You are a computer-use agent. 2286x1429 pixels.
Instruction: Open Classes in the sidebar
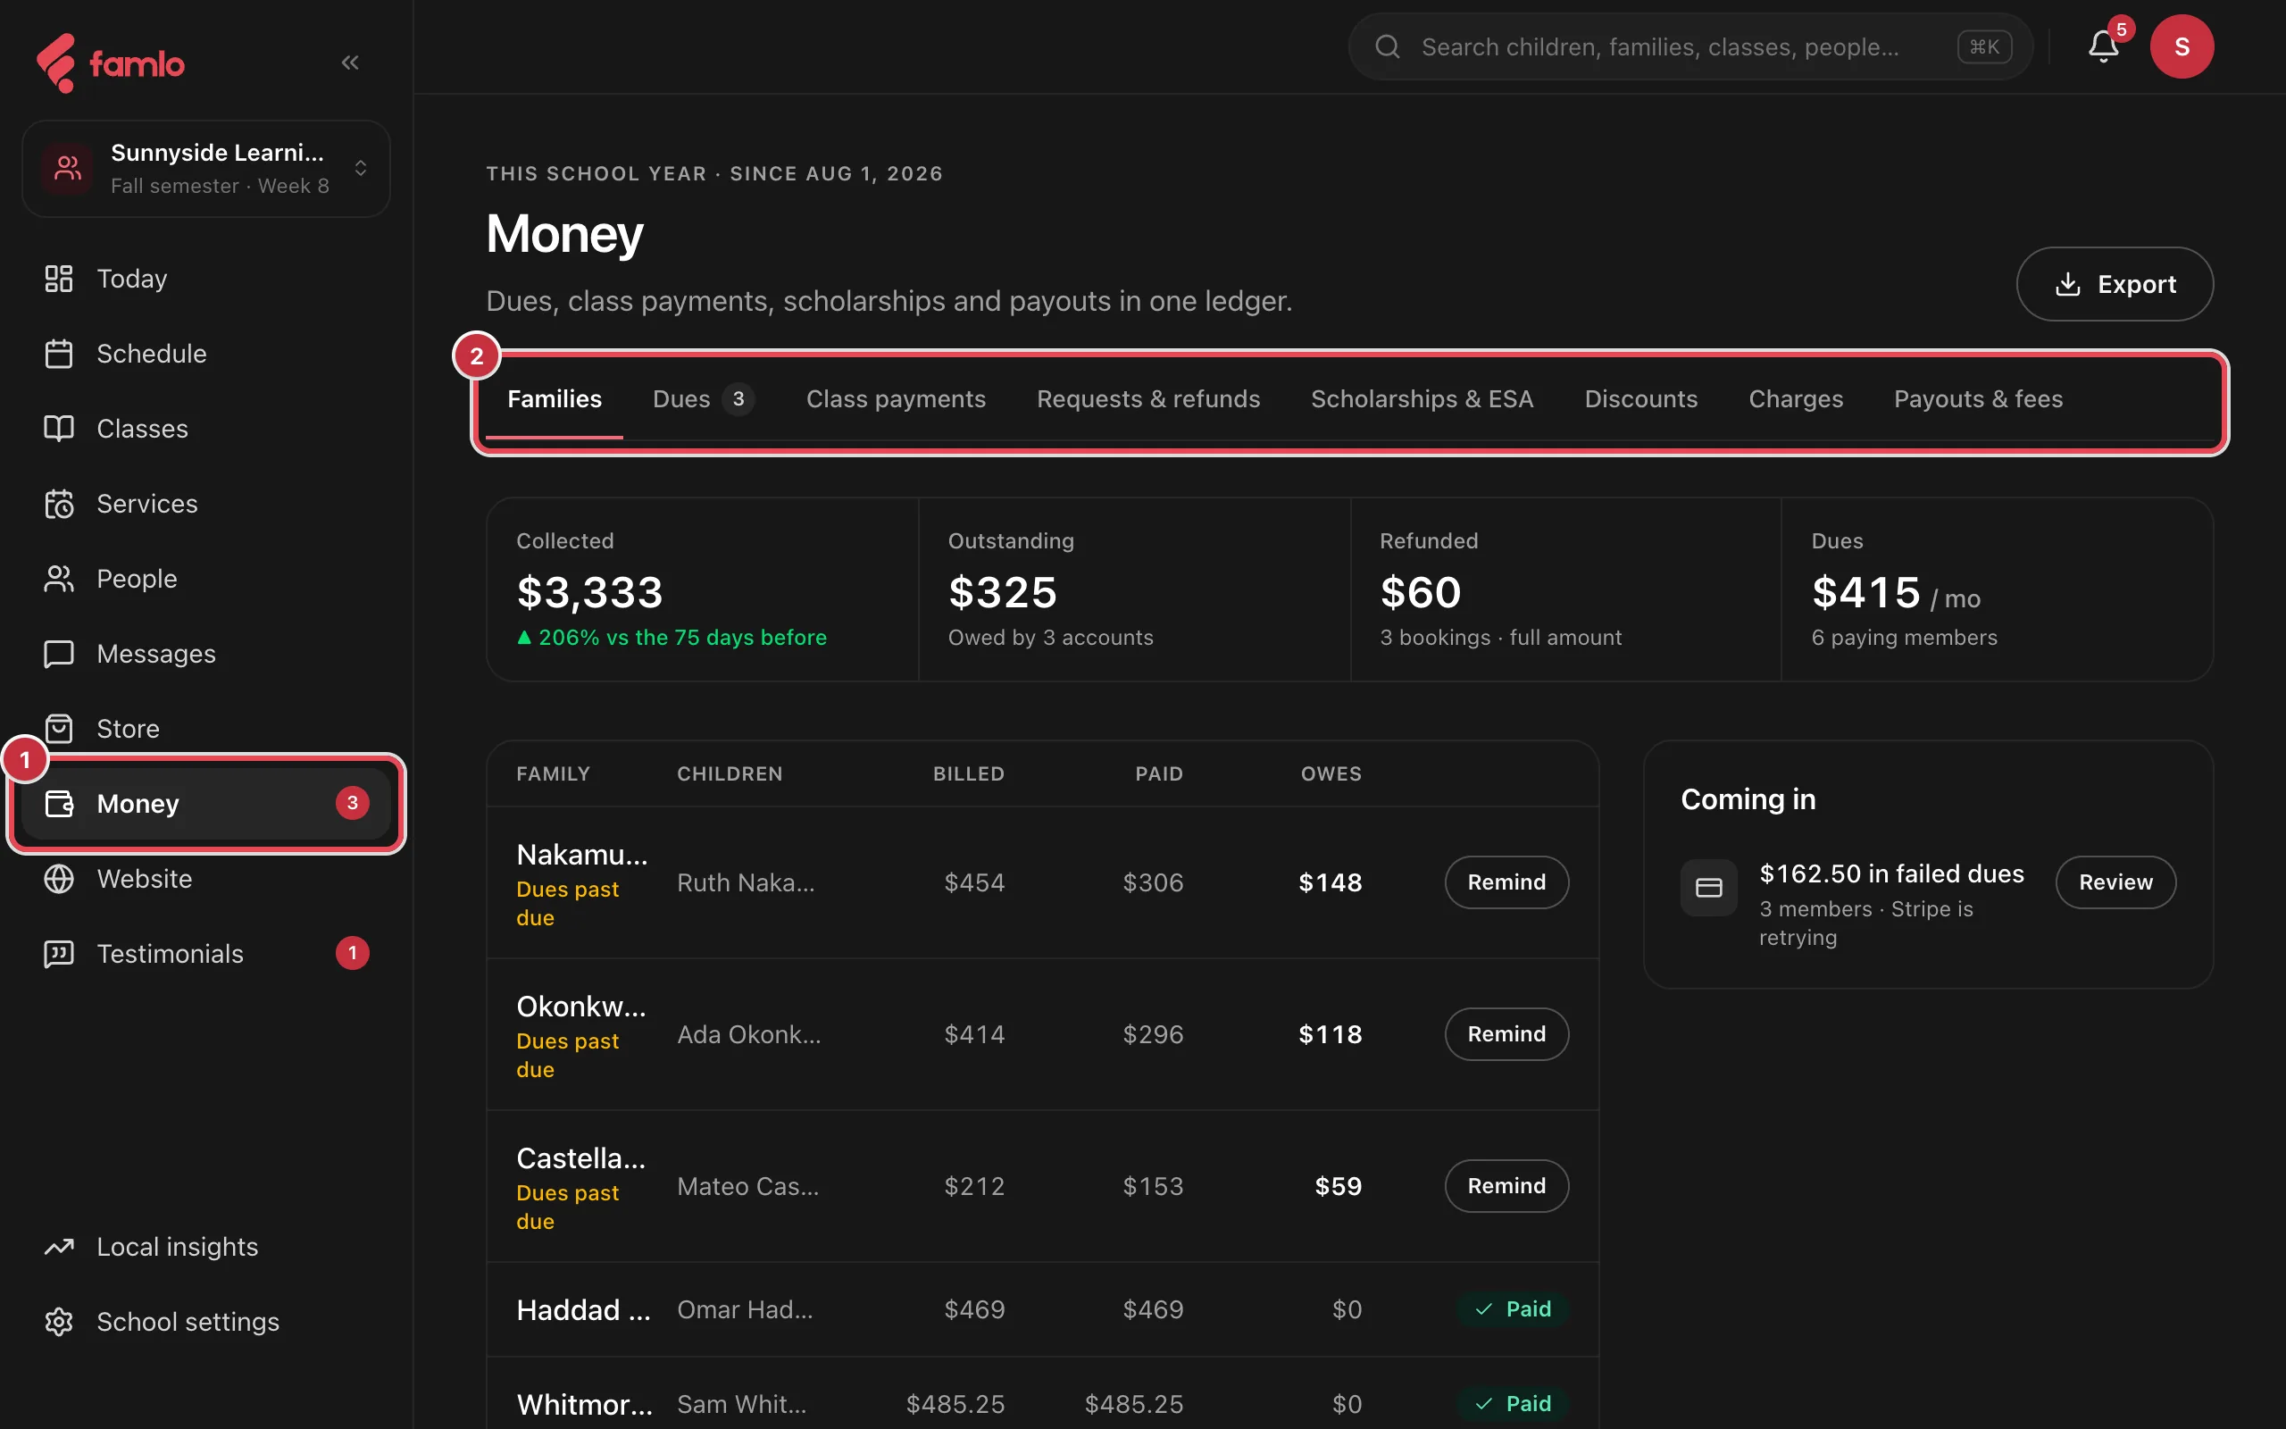(x=206, y=428)
